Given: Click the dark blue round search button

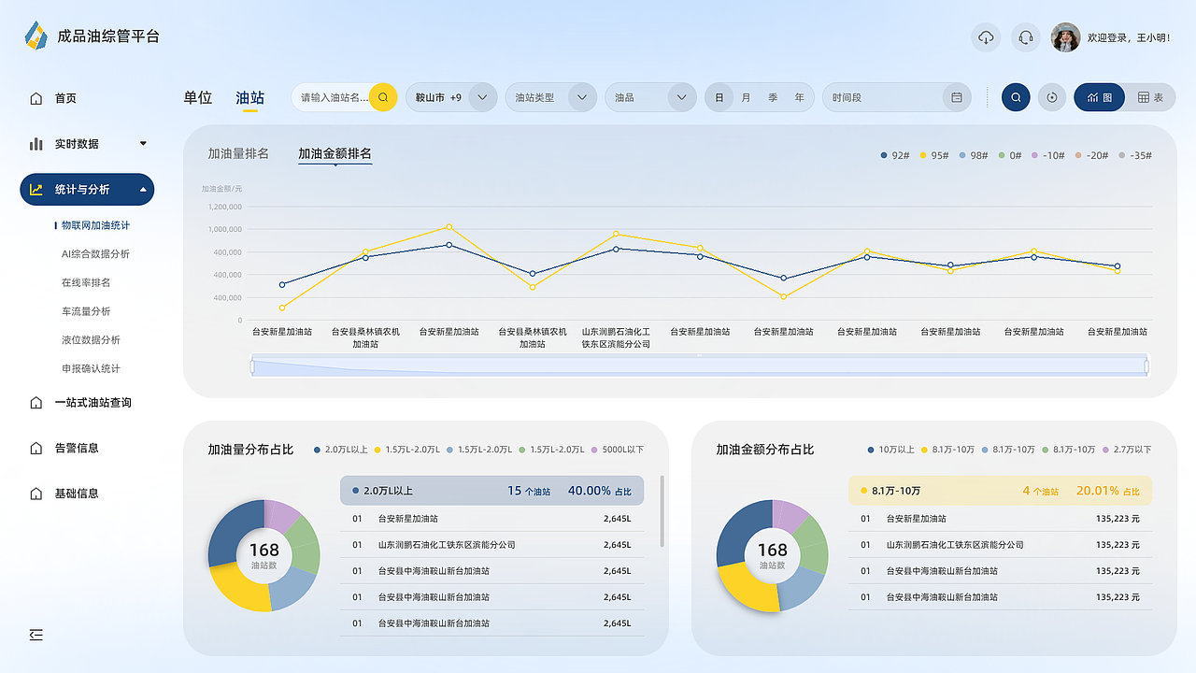Looking at the screenshot, I should pyautogui.click(x=1016, y=97).
